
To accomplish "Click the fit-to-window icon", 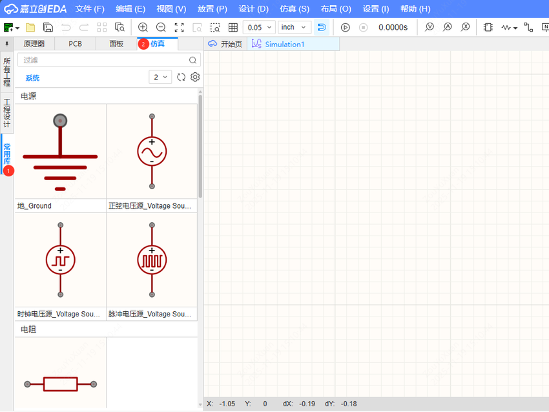I will [179, 27].
